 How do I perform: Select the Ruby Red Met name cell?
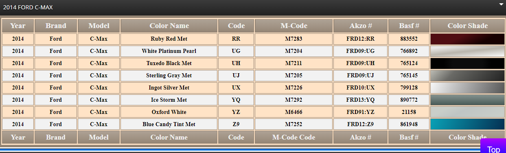point(169,39)
